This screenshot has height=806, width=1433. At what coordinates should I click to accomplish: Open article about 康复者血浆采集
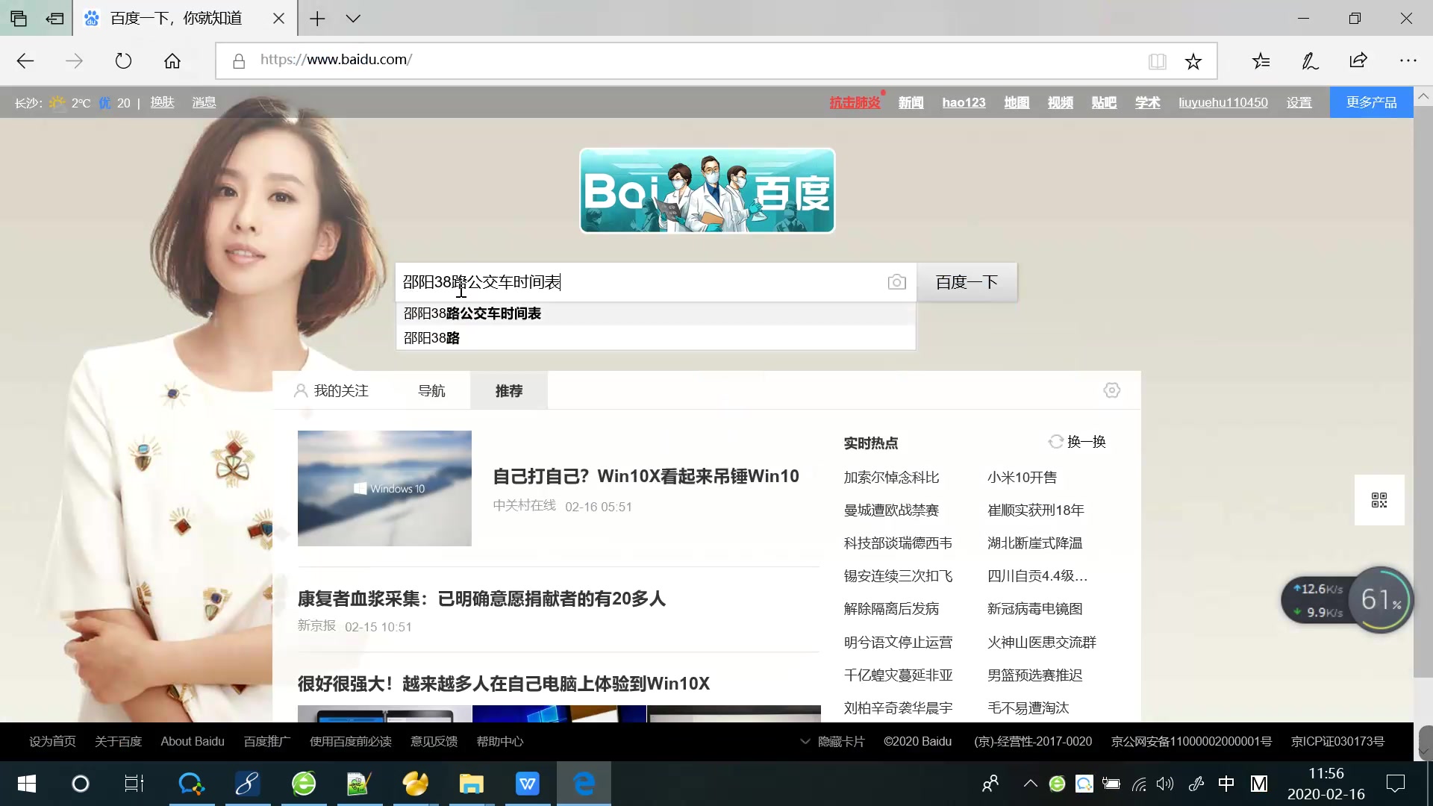click(481, 599)
